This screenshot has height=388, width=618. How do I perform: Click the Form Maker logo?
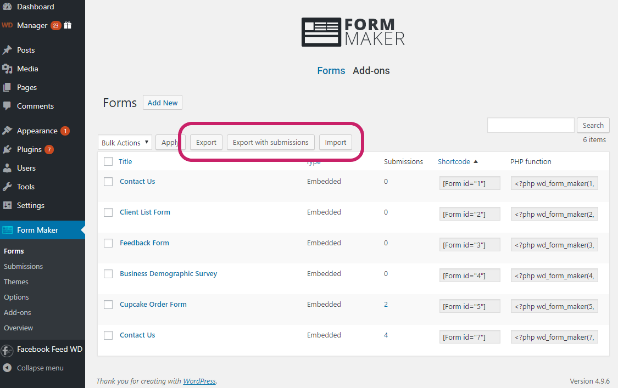point(353,32)
